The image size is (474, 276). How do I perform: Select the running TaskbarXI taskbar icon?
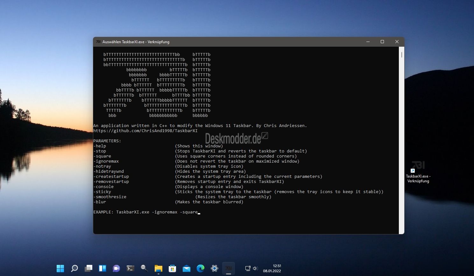[229, 268]
